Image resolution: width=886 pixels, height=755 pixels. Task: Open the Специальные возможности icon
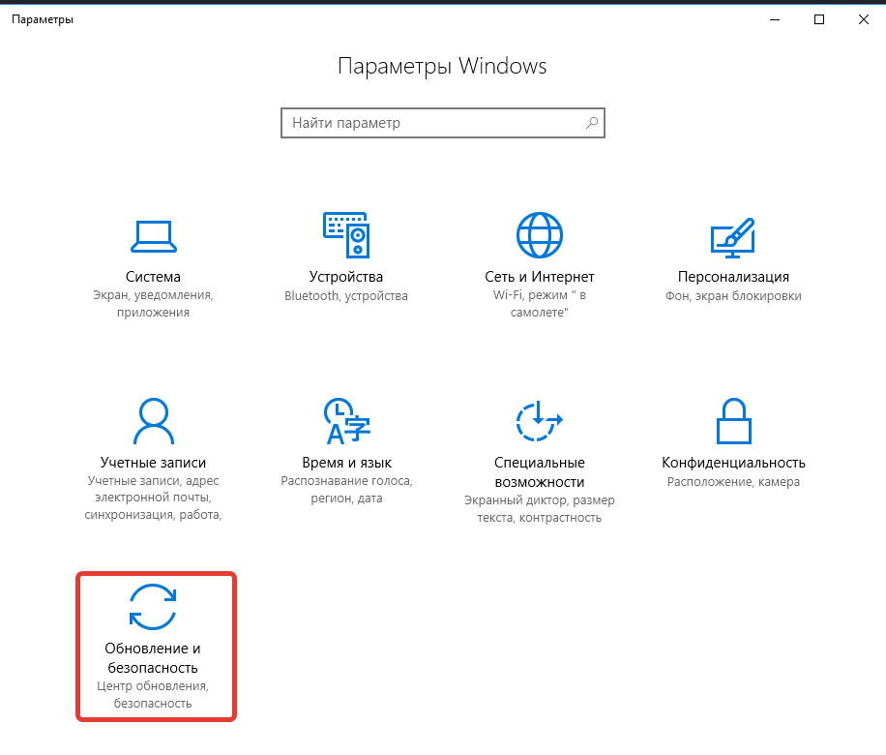click(539, 421)
